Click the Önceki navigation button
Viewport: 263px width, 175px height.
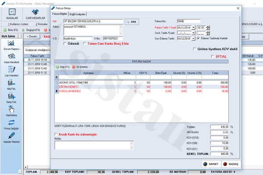[x=32, y=36]
